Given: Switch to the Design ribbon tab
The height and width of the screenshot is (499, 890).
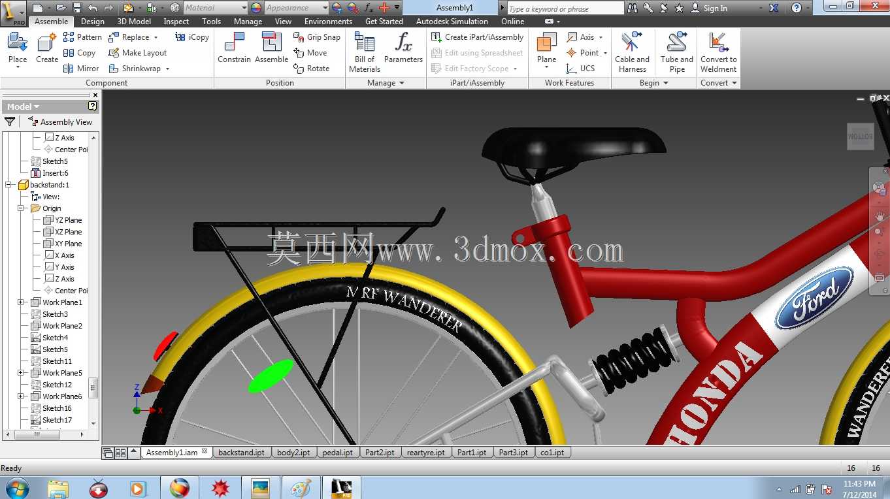Looking at the screenshot, I should (x=93, y=22).
